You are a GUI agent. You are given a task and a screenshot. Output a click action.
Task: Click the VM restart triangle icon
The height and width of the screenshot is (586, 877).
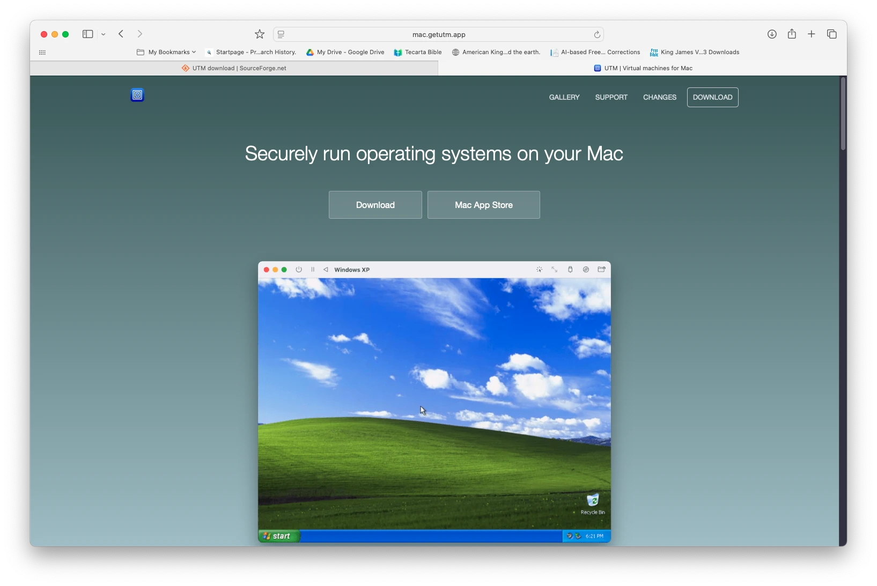[x=326, y=270]
